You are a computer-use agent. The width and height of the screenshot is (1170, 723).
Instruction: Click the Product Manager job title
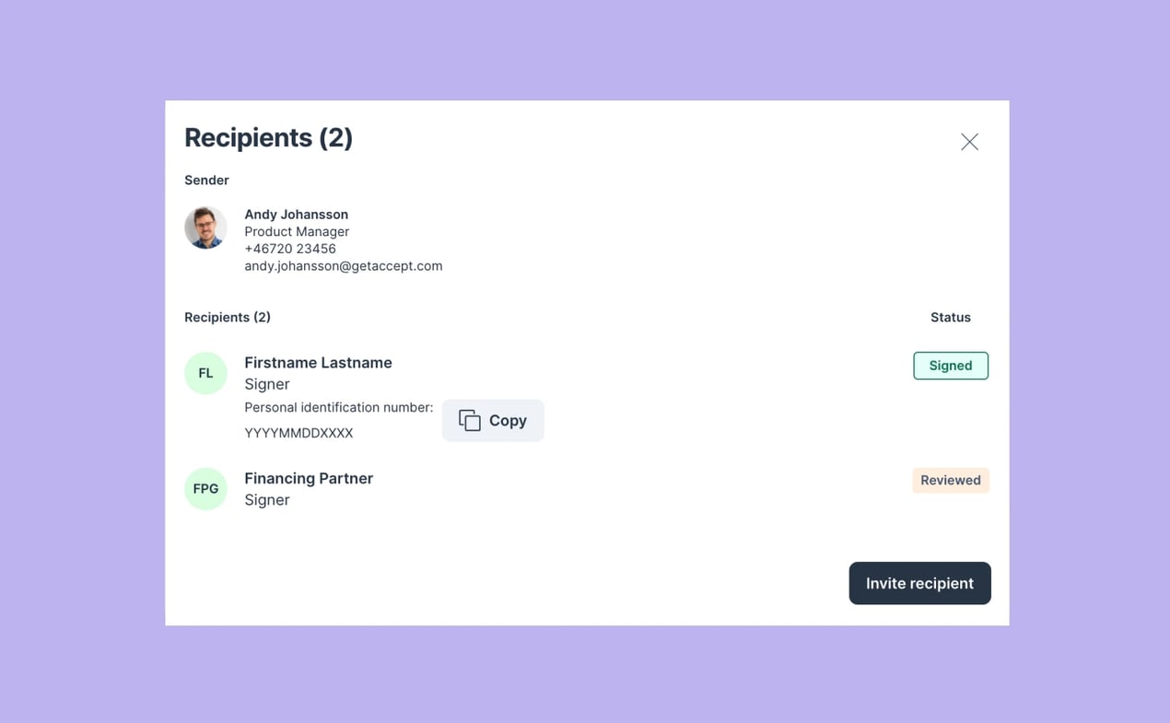coord(297,232)
